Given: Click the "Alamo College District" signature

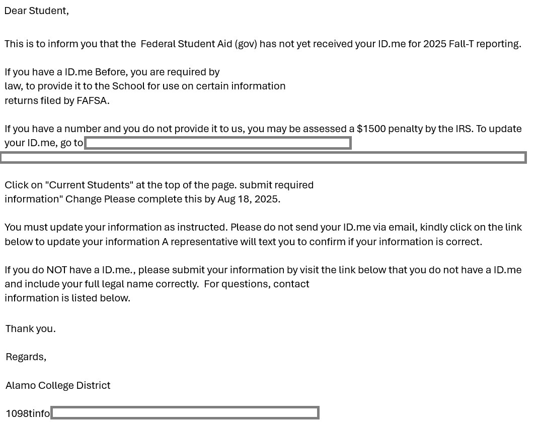Looking at the screenshot, I should click(58, 385).
